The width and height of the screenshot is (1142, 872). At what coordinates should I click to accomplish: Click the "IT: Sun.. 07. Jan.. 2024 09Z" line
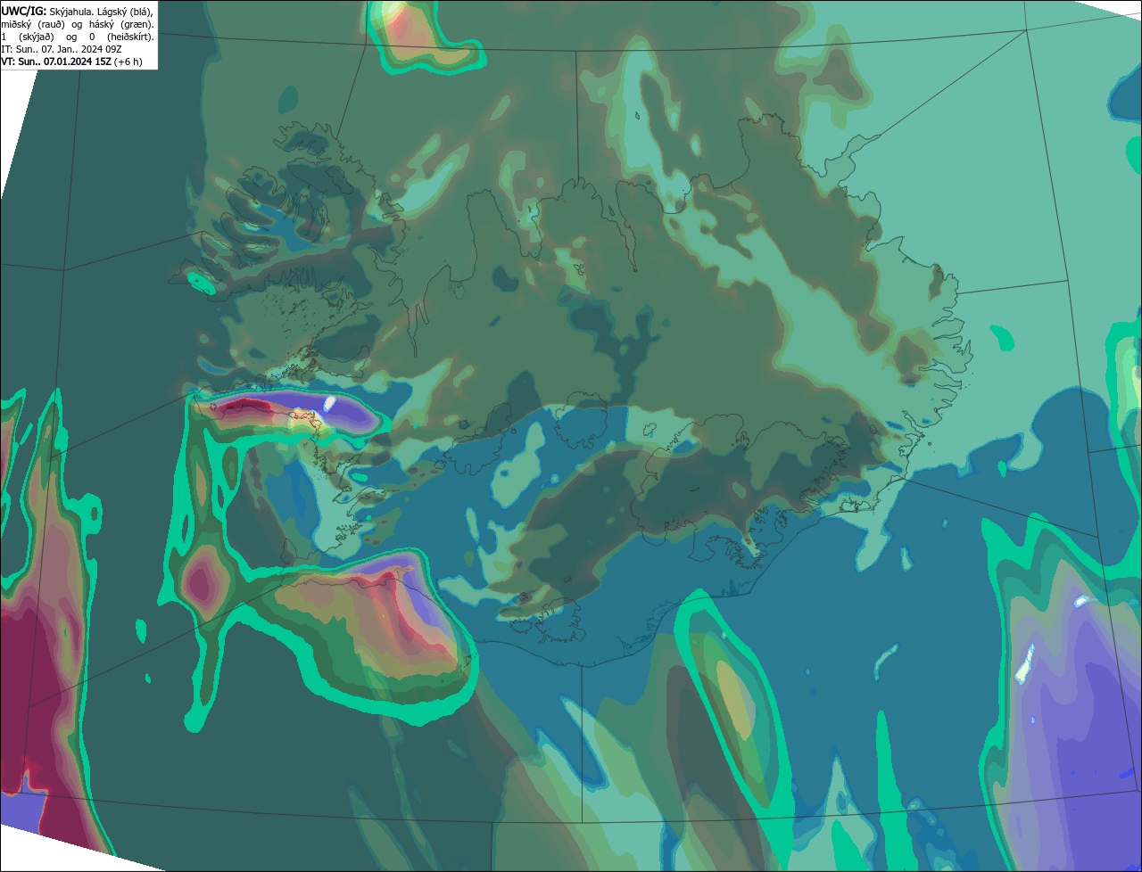(61, 49)
